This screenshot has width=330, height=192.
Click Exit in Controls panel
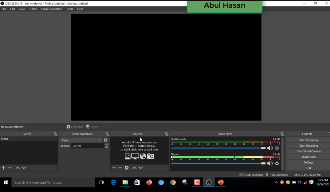point(308,168)
